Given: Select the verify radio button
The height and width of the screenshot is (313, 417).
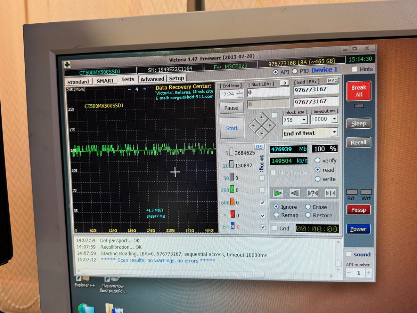Looking at the screenshot, I should [317, 161].
